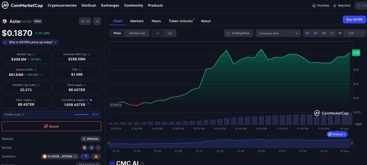Image resolution: width=367 pixels, height=165 pixels.
Task: Switch chart to Price view
Action: point(117,33)
